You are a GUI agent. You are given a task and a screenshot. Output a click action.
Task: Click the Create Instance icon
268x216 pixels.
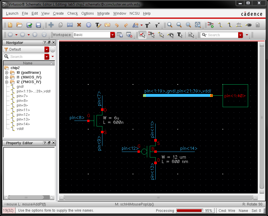point(210,25)
